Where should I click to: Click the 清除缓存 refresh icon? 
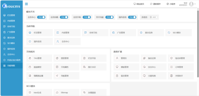coord(151,4)
